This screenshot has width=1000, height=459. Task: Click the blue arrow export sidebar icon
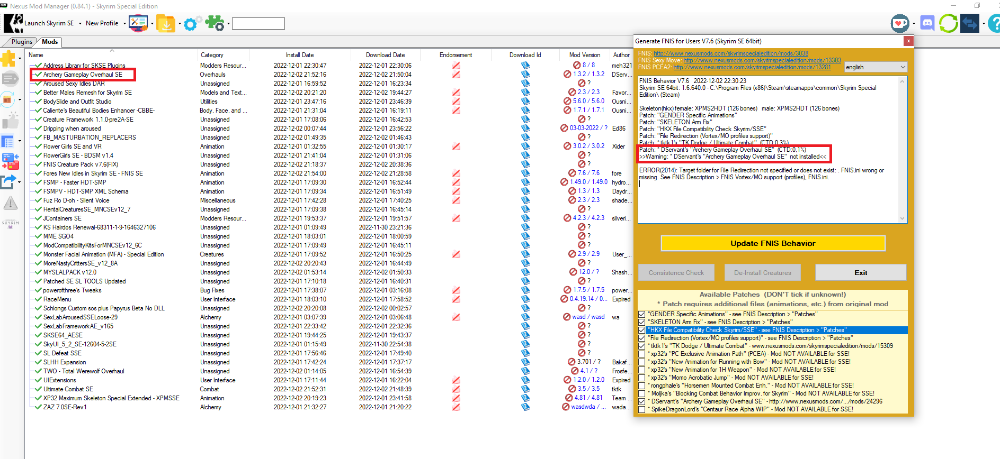(x=8, y=182)
